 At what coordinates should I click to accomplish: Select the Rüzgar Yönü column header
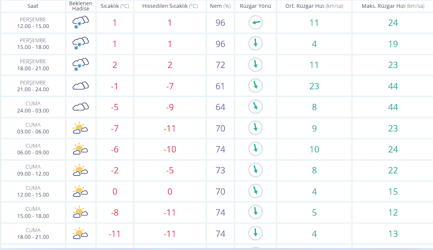[256, 6]
